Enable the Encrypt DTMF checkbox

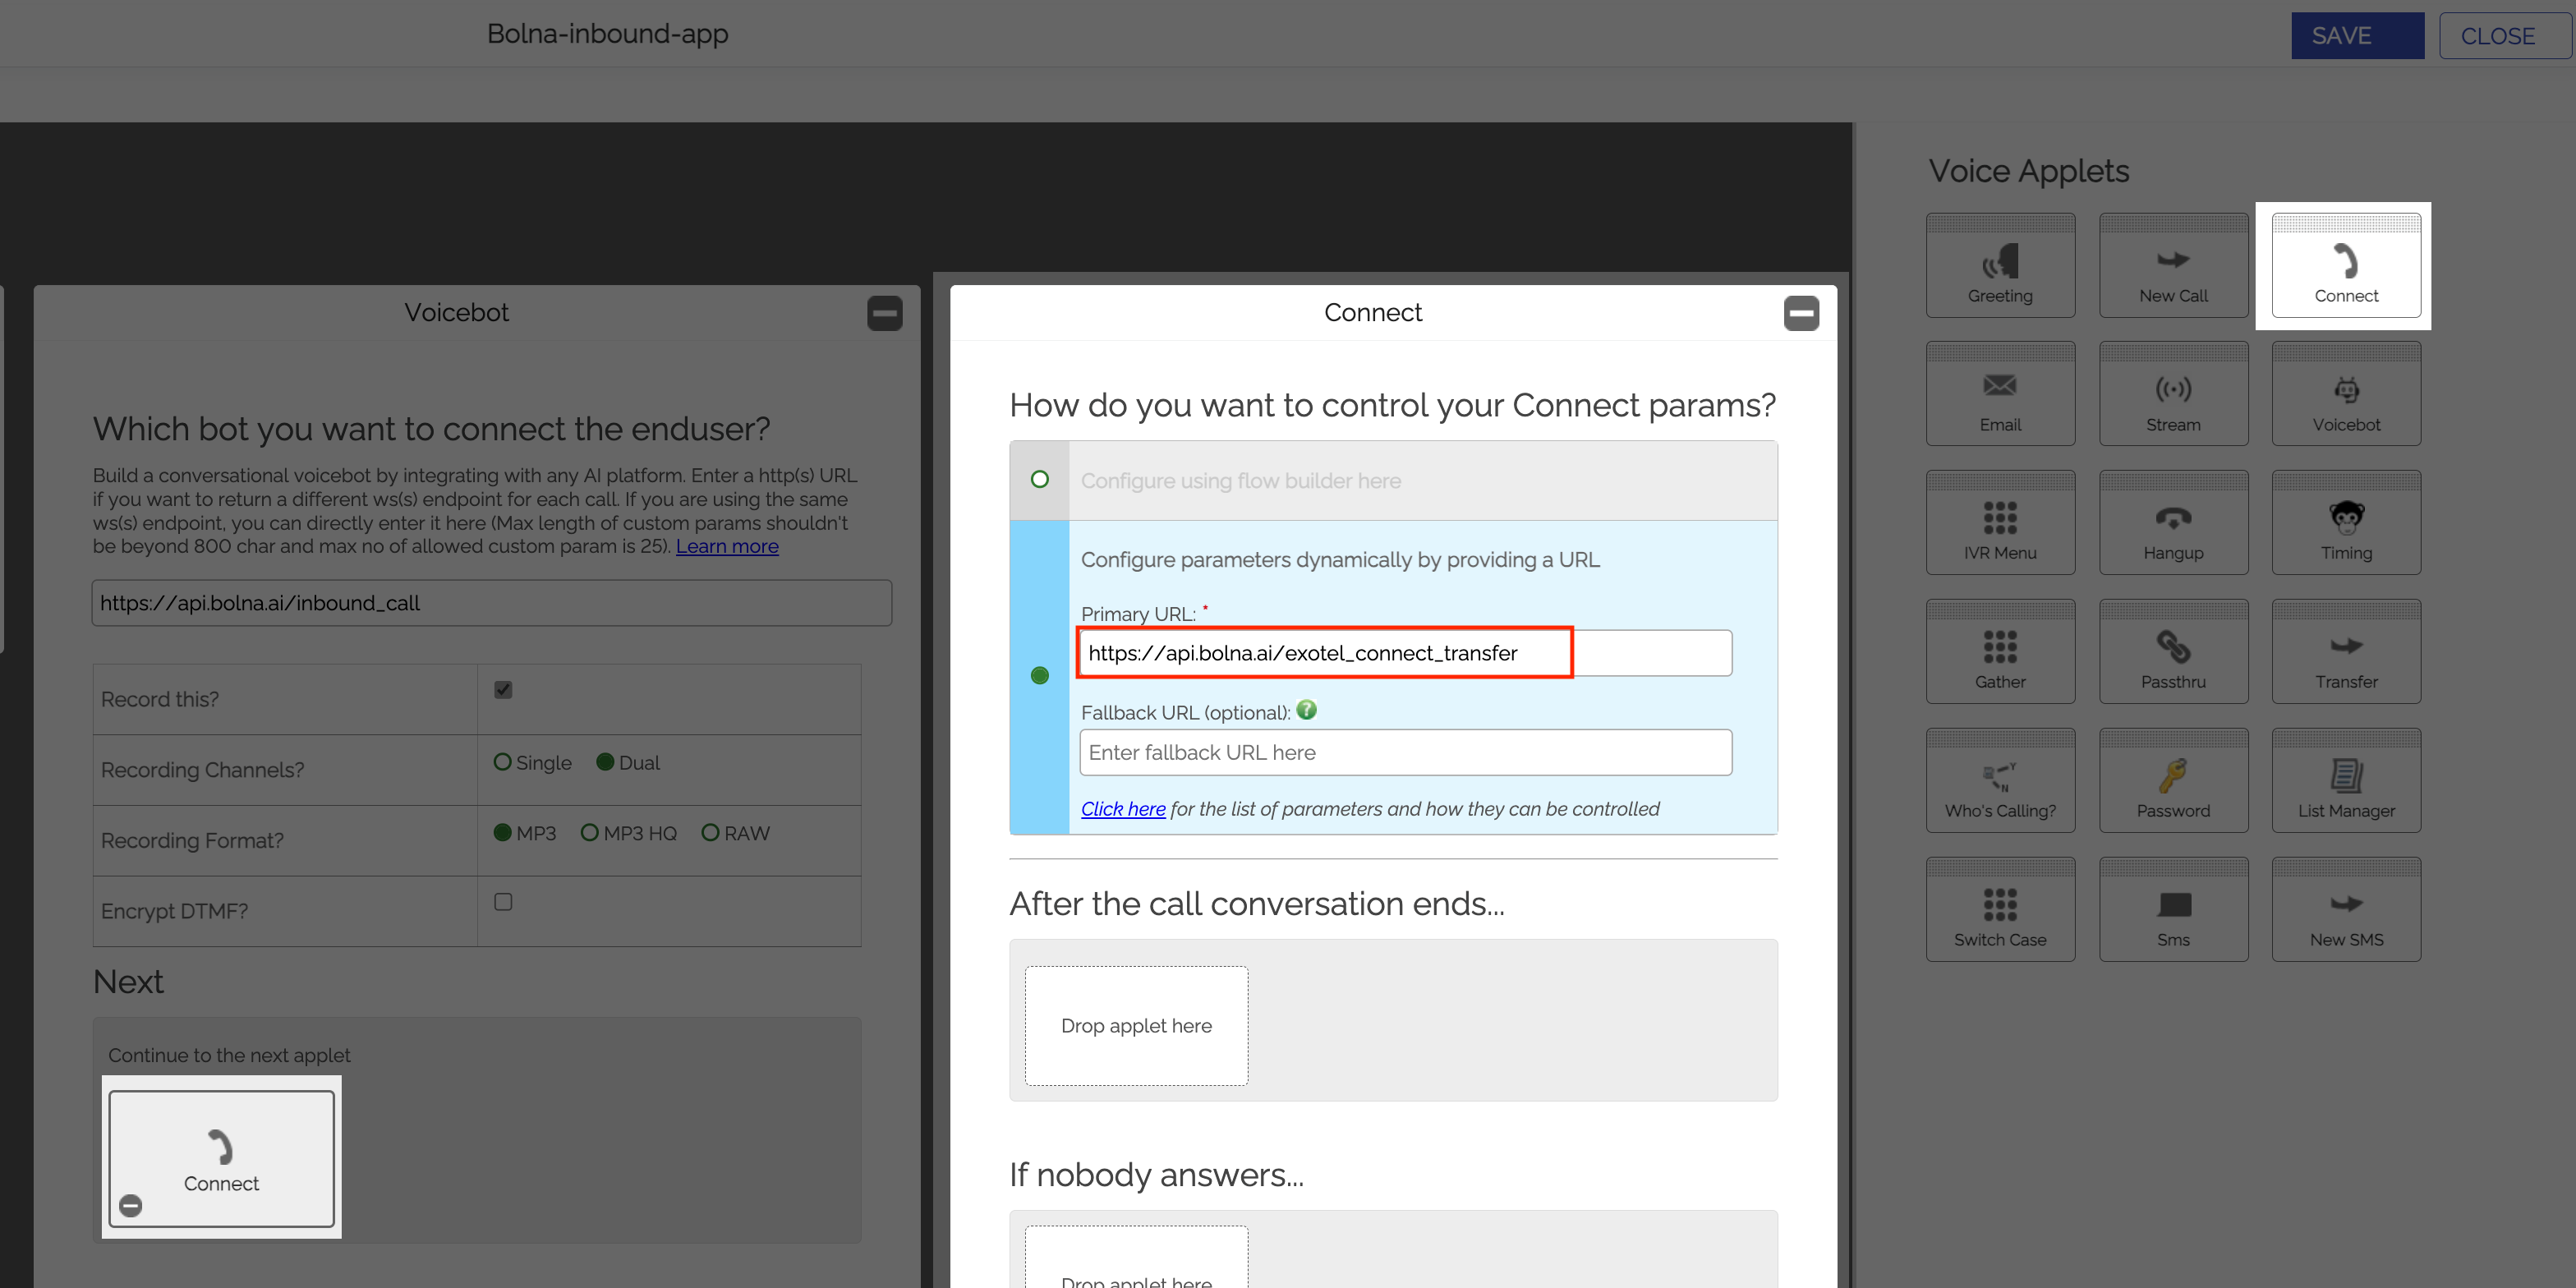coord(502,901)
